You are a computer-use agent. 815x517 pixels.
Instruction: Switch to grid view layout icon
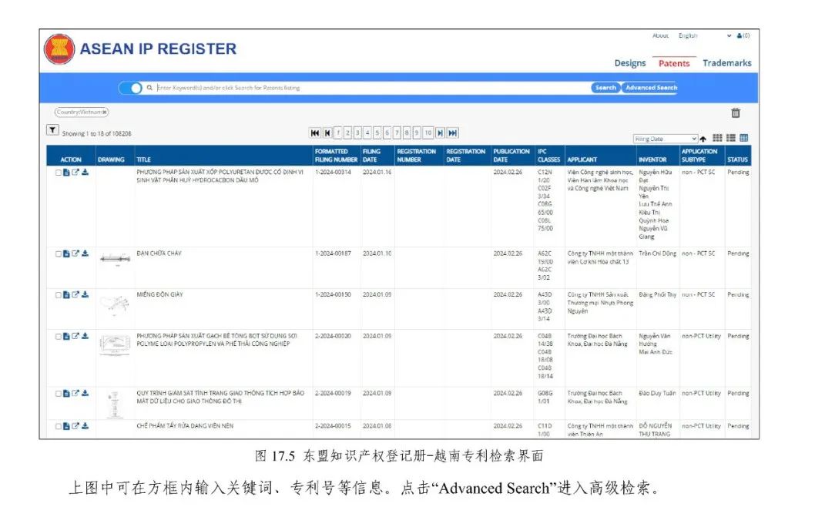pyautogui.click(x=717, y=139)
